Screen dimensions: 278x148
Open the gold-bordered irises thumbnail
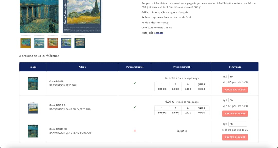click(x=25, y=43)
